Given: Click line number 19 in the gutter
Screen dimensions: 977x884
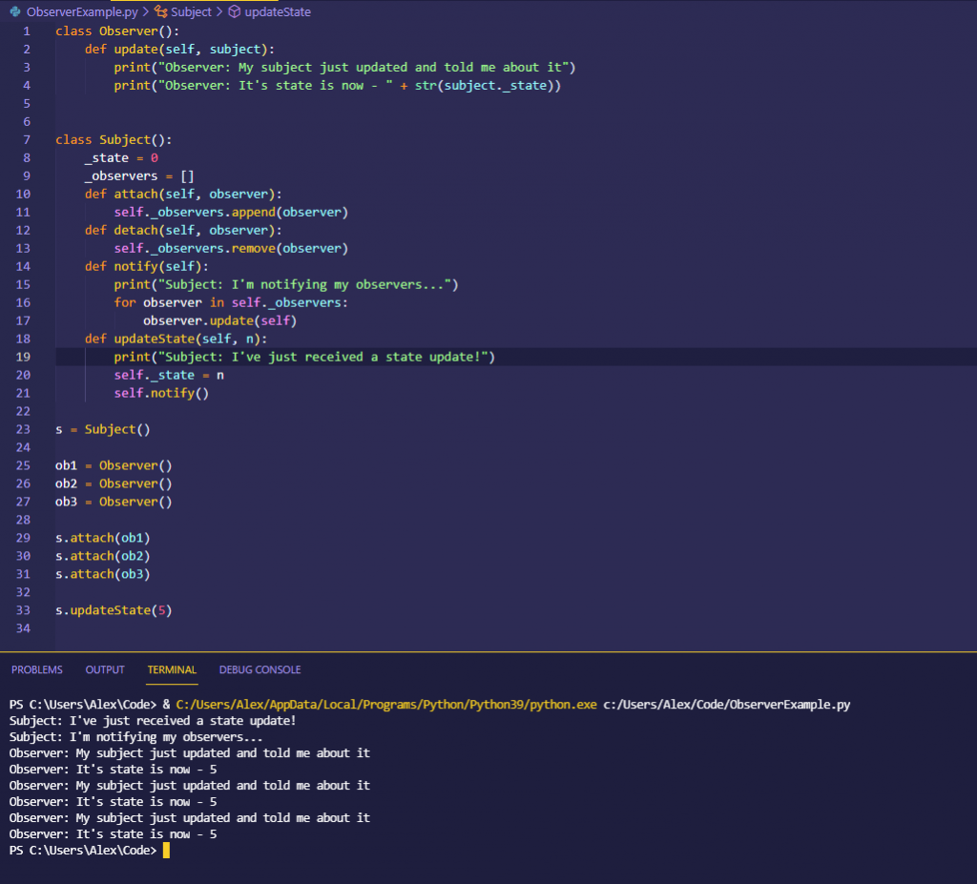Looking at the screenshot, I should (x=23, y=357).
